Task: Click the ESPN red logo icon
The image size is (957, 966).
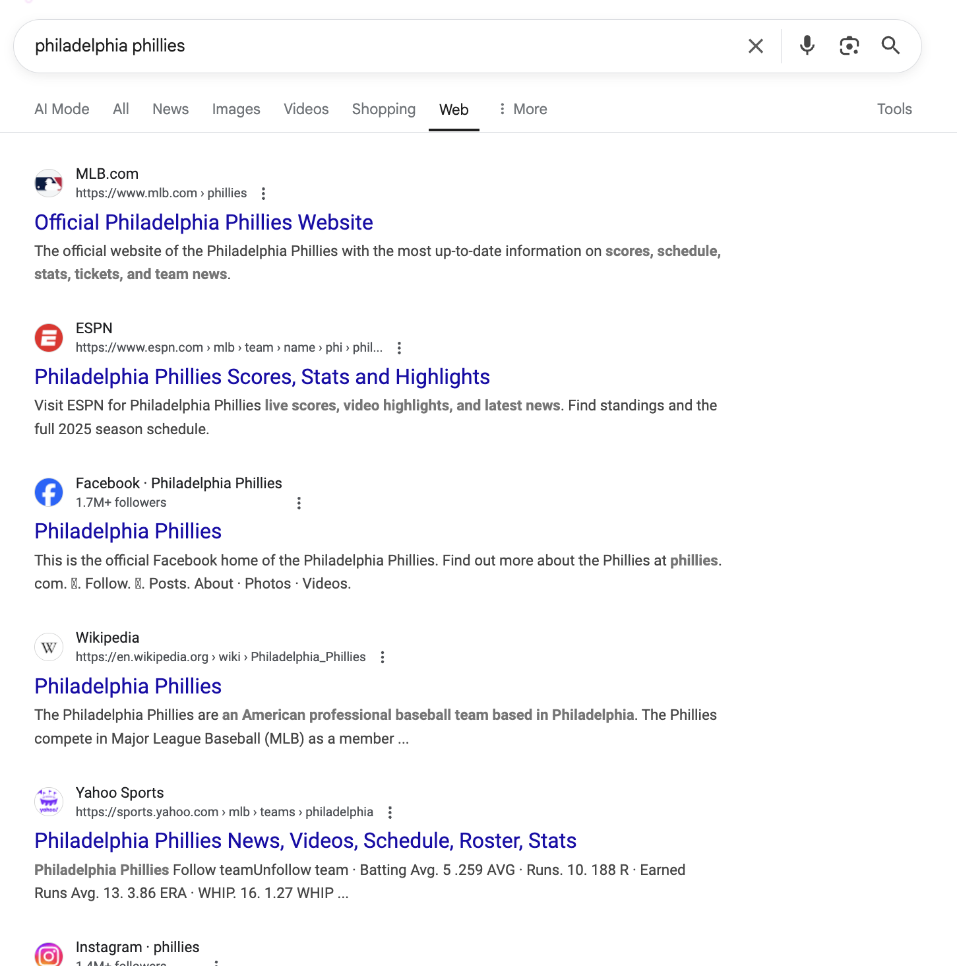Action: (49, 338)
